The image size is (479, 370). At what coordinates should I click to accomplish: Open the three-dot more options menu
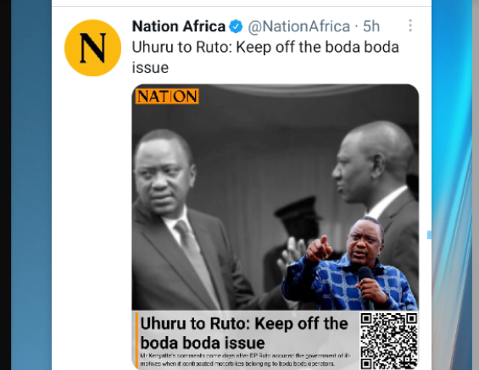pyautogui.click(x=410, y=25)
